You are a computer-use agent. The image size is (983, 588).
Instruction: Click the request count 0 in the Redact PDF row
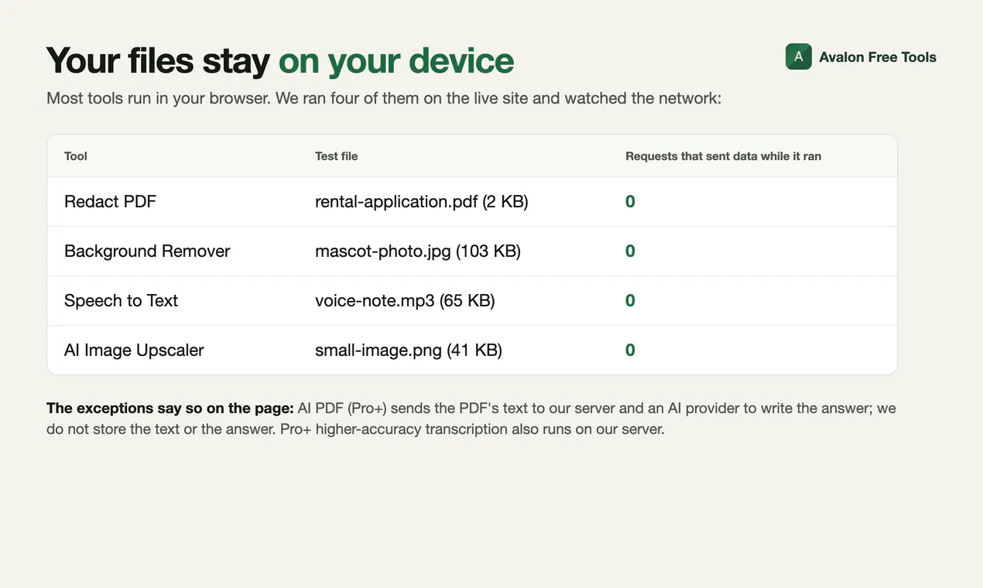coord(630,202)
